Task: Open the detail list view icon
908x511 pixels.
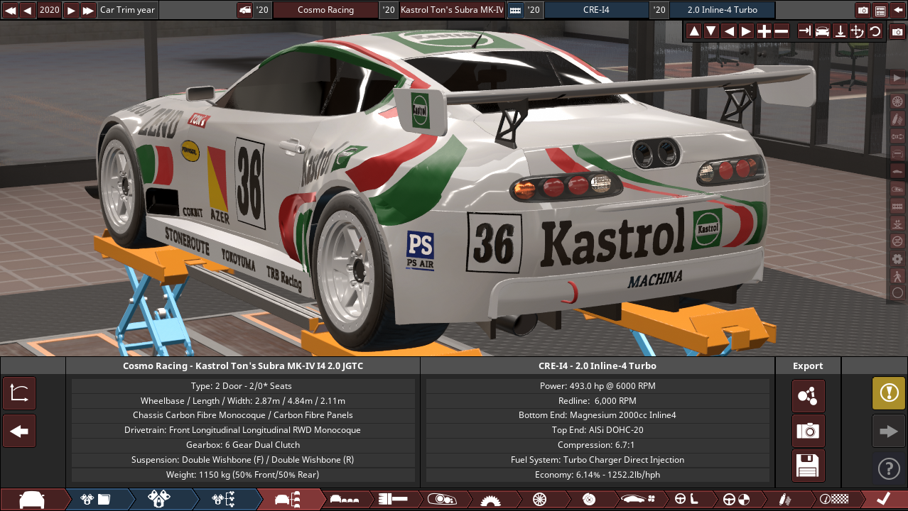Action: pos(880,10)
